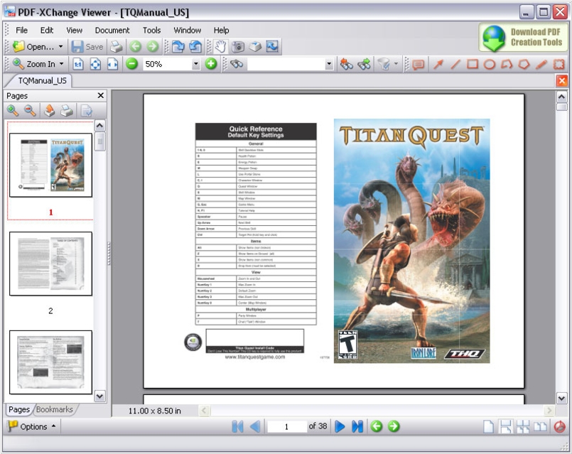Switch to the Bookmarks tab
572x454 pixels.
coord(55,410)
